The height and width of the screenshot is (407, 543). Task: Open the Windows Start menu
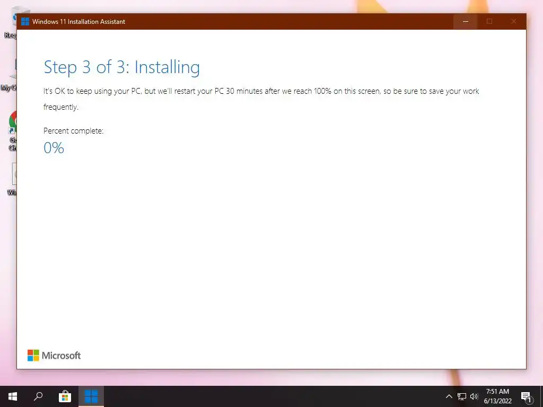click(x=13, y=396)
